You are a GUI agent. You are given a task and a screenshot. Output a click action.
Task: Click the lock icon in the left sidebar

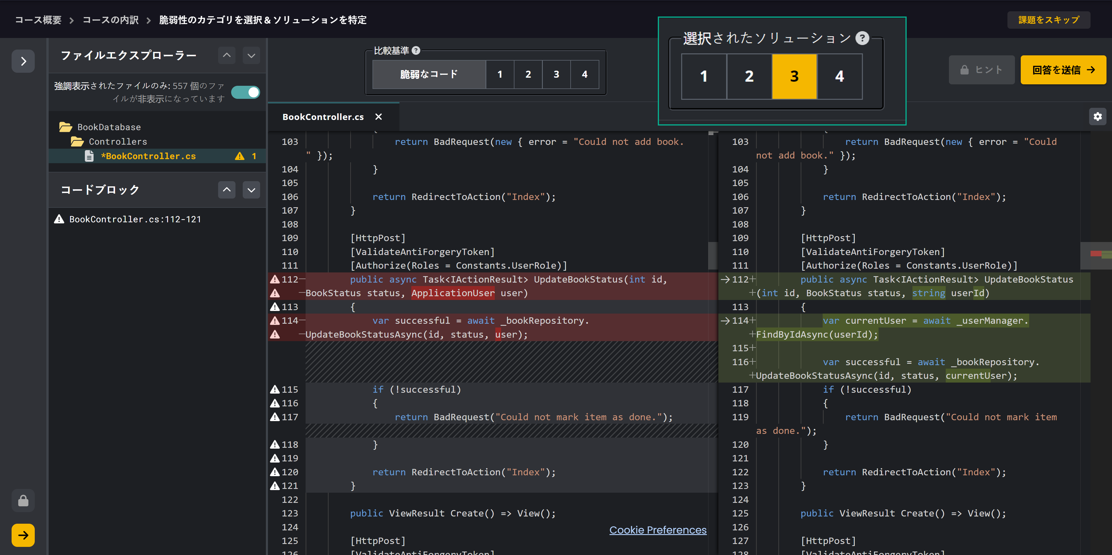23,501
